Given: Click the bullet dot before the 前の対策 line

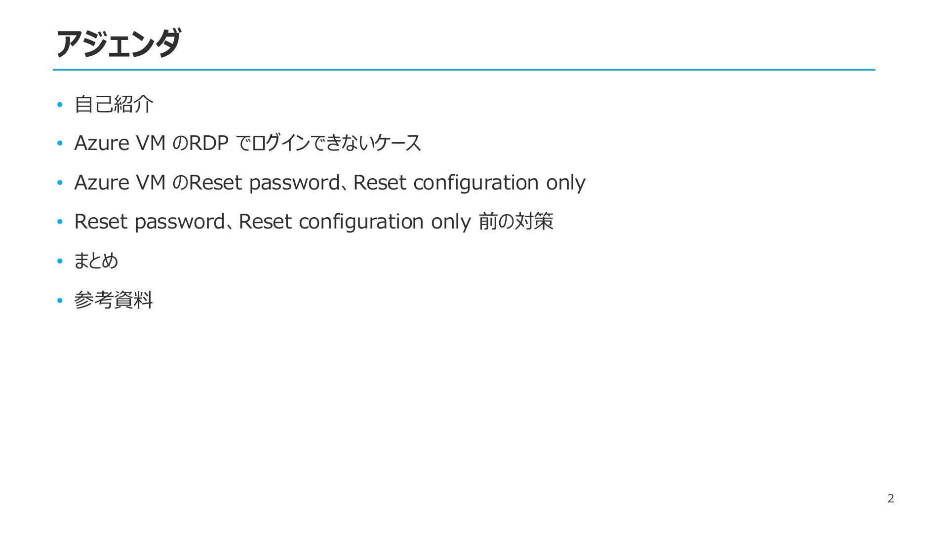Looking at the screenshot, I should [60, 222].
